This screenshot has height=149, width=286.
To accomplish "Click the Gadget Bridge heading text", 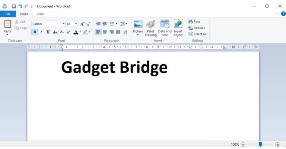I will (114, 67).
